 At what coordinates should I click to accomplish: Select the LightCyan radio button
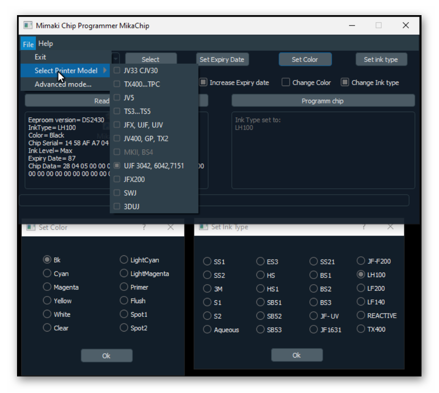click(124, 260)
